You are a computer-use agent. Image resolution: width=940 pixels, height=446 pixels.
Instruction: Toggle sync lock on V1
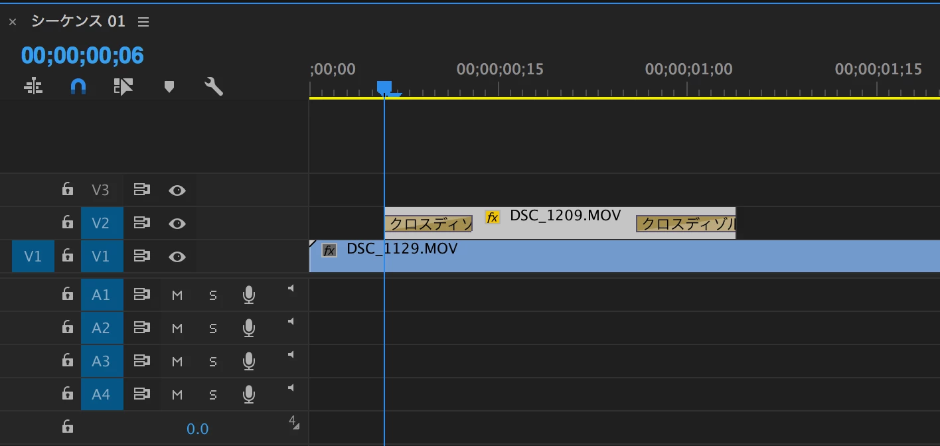coord(141,256)
